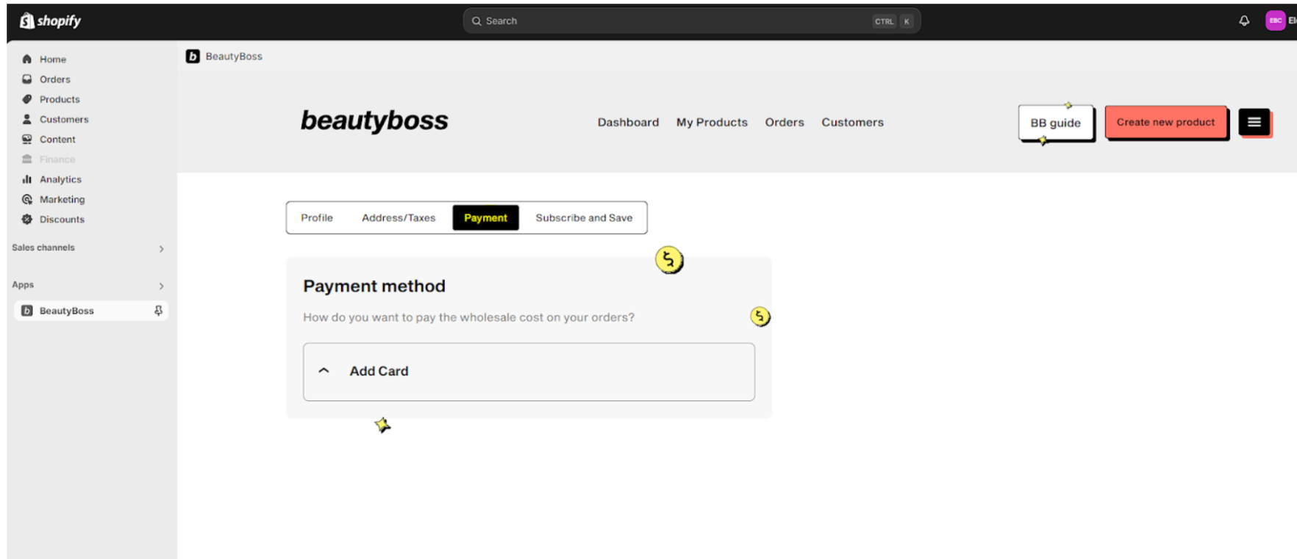
Task: Click the wholesale cost question text
Action: tap(468, 317)
